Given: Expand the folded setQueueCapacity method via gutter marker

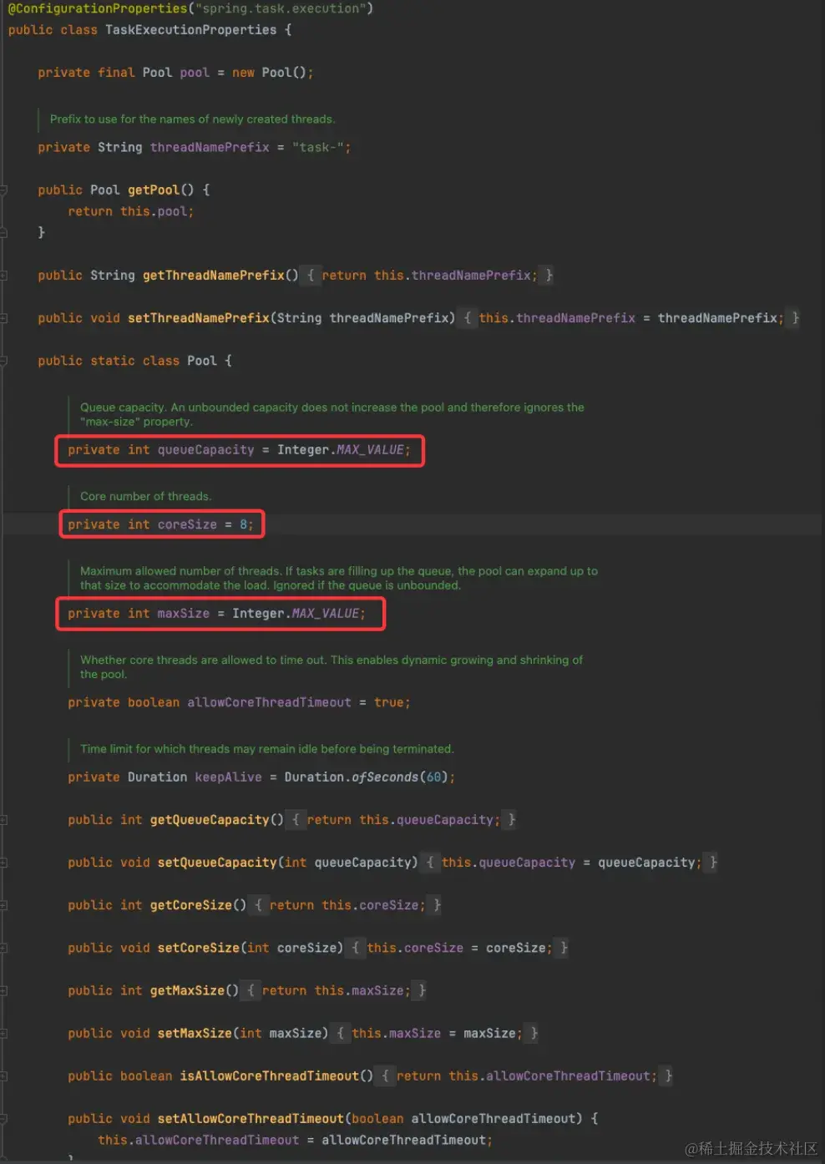Looking at the screenshot, I should [x=3, y=863].
